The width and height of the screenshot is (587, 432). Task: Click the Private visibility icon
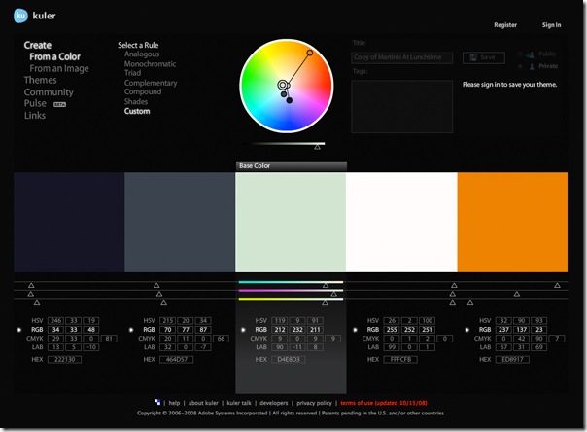(x=530, y=66)
